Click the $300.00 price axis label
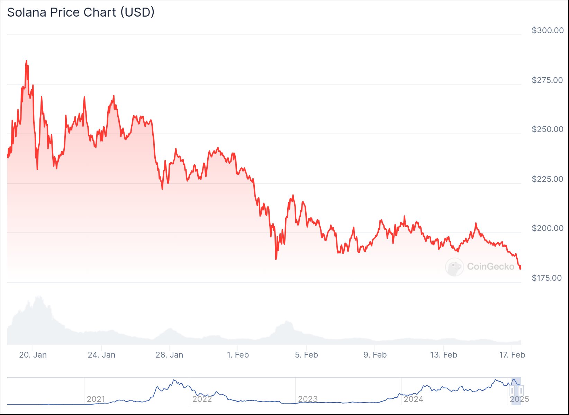Image resolution: width=569 pixels, height=415 pixels. 548,30
